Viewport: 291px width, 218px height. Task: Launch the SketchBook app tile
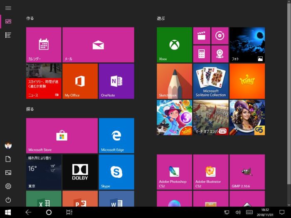click(174, 81)
